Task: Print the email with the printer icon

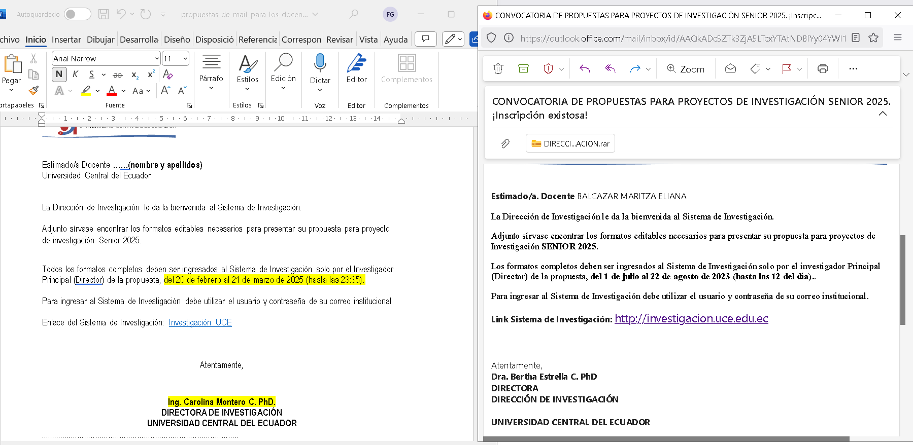Action: tap(823, 68)
